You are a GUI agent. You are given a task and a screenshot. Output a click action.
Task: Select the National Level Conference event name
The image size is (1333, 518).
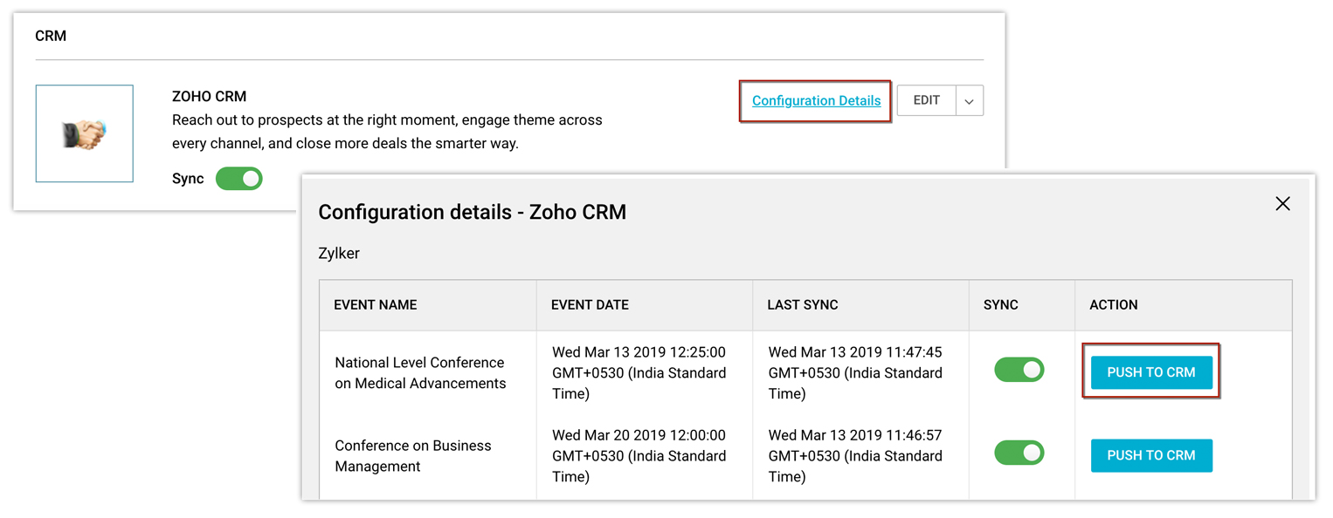click(x=420, y=373)
